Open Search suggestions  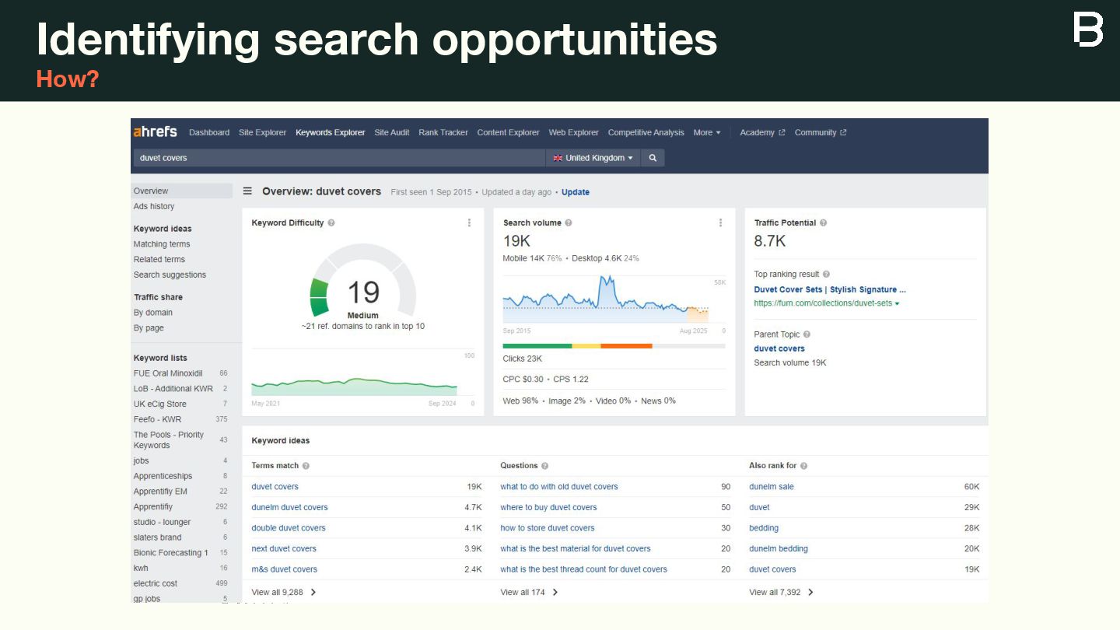(x=170, y=275)
